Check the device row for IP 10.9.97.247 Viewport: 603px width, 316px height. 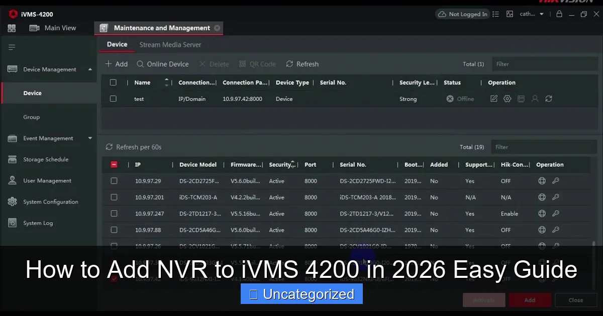click(x=114, y=213)
